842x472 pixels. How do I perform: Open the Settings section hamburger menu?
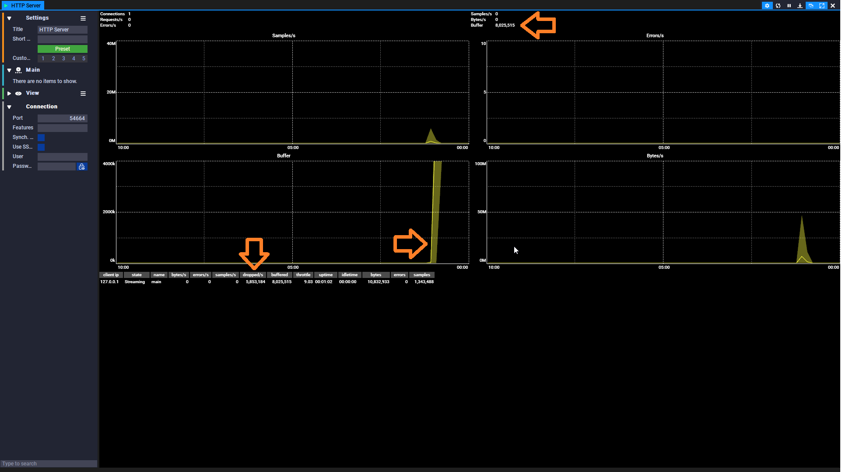click(83, 18)
